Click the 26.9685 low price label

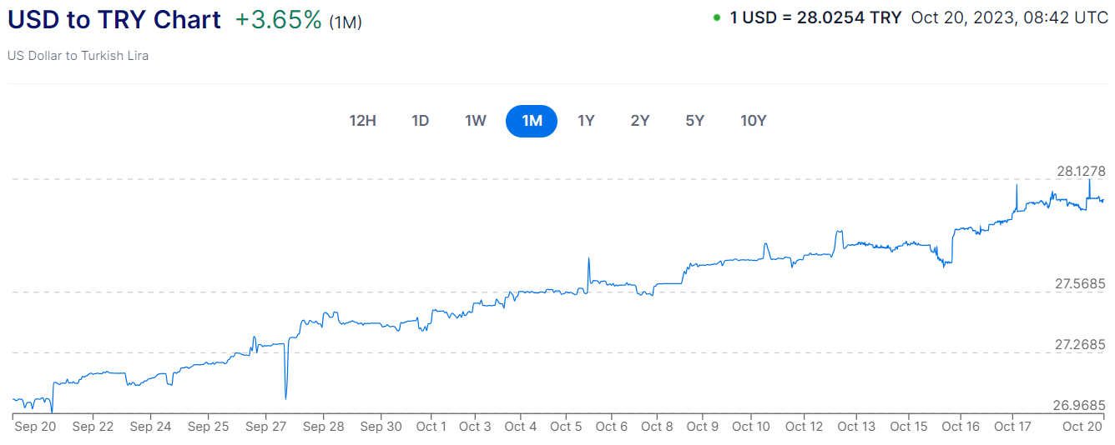(x=1079, y=406)
